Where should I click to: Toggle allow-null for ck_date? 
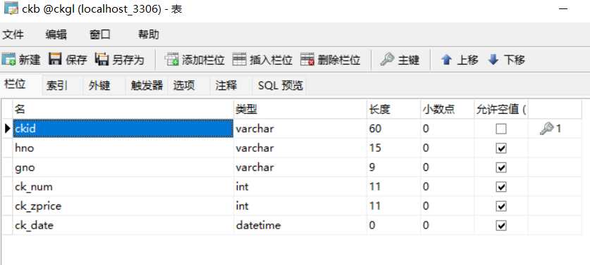pos(500,226)
